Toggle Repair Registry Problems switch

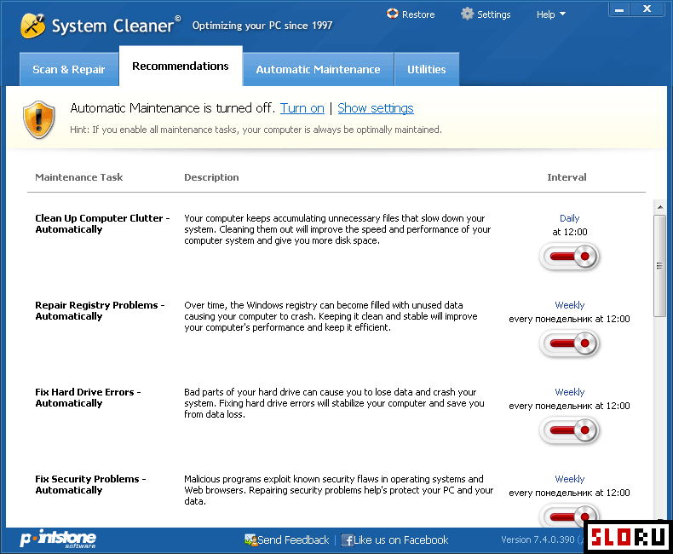pos(569,343)
